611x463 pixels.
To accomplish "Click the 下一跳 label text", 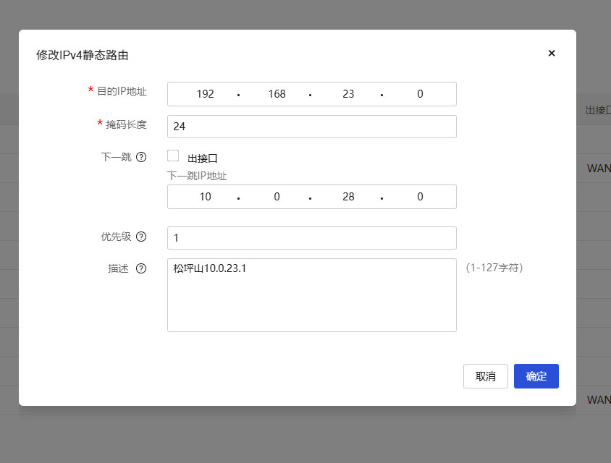I will (x=116, y=157).
